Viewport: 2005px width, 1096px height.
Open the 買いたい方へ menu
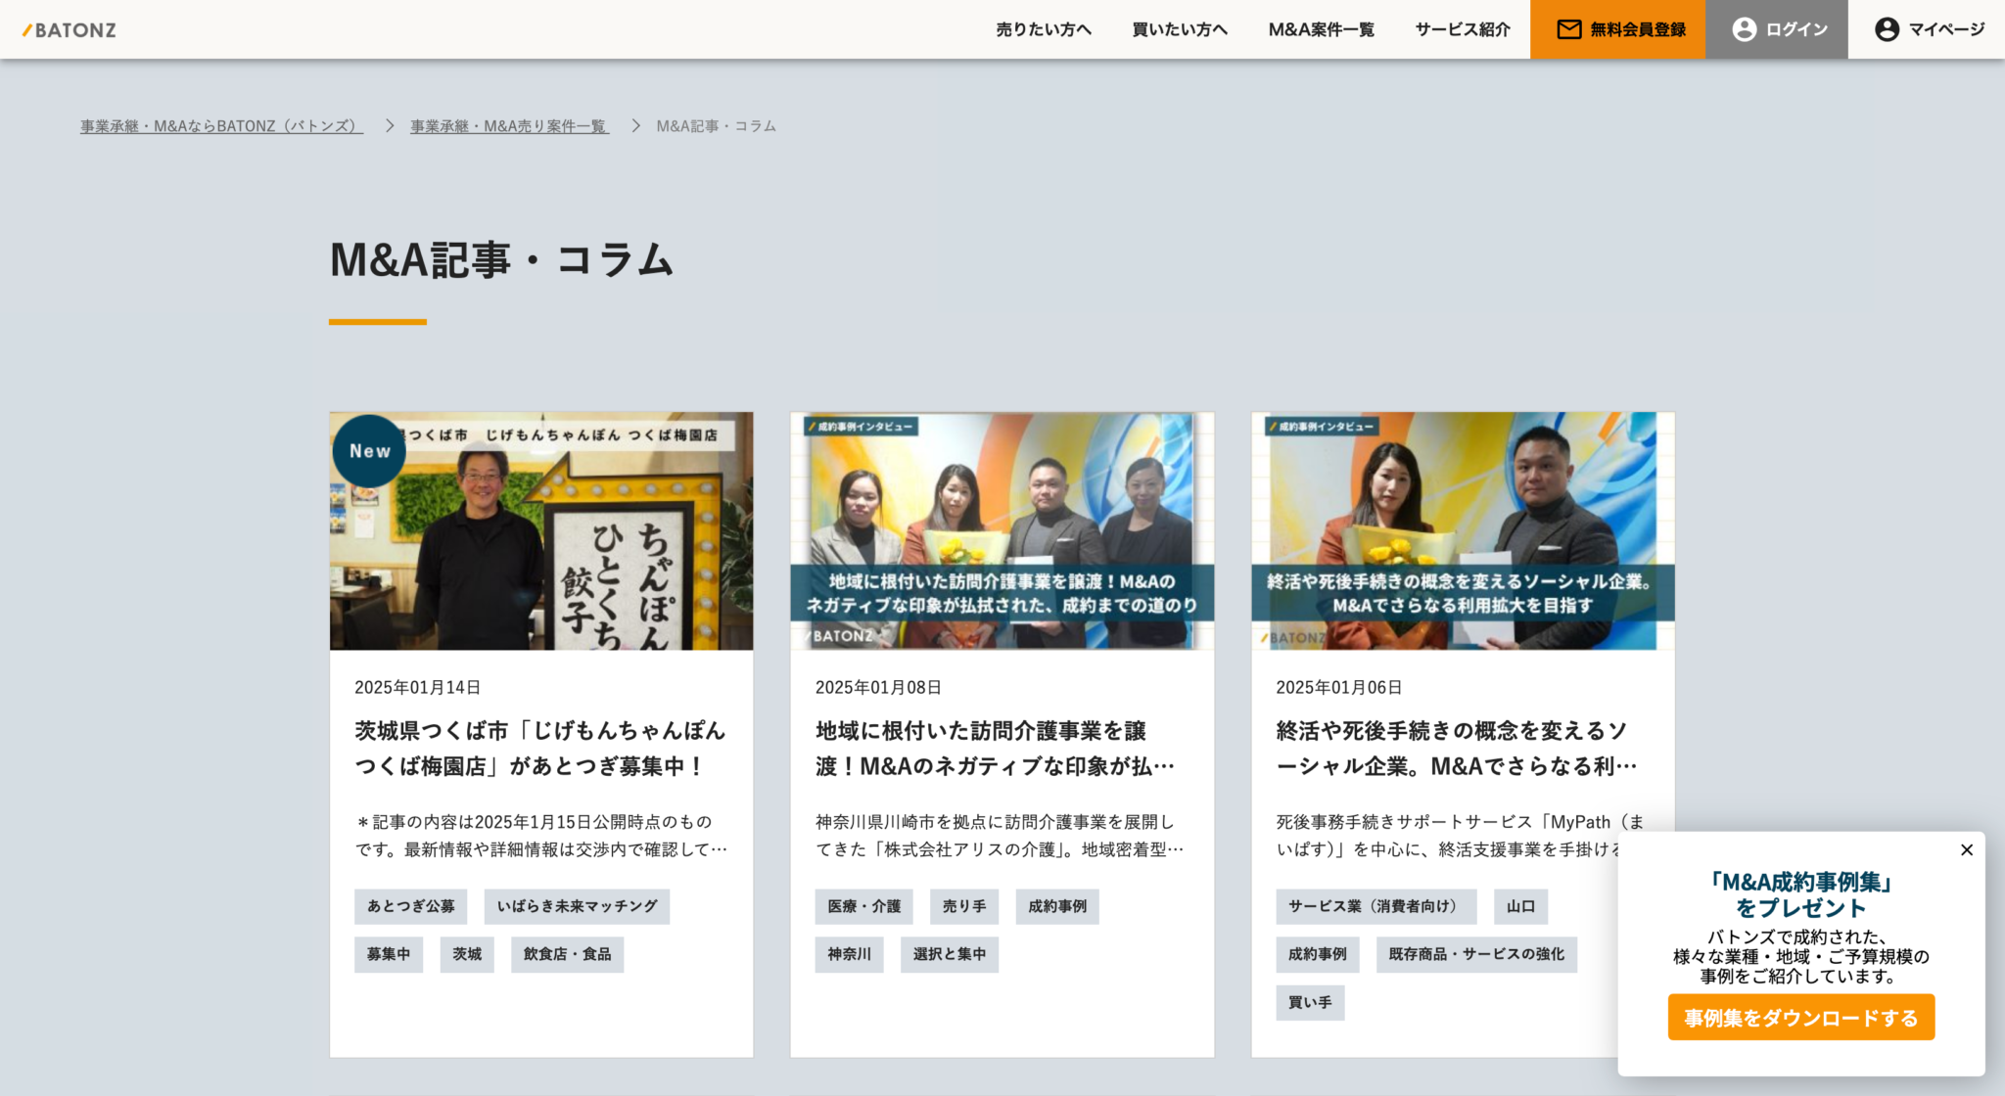click(x=1180, y=29)
